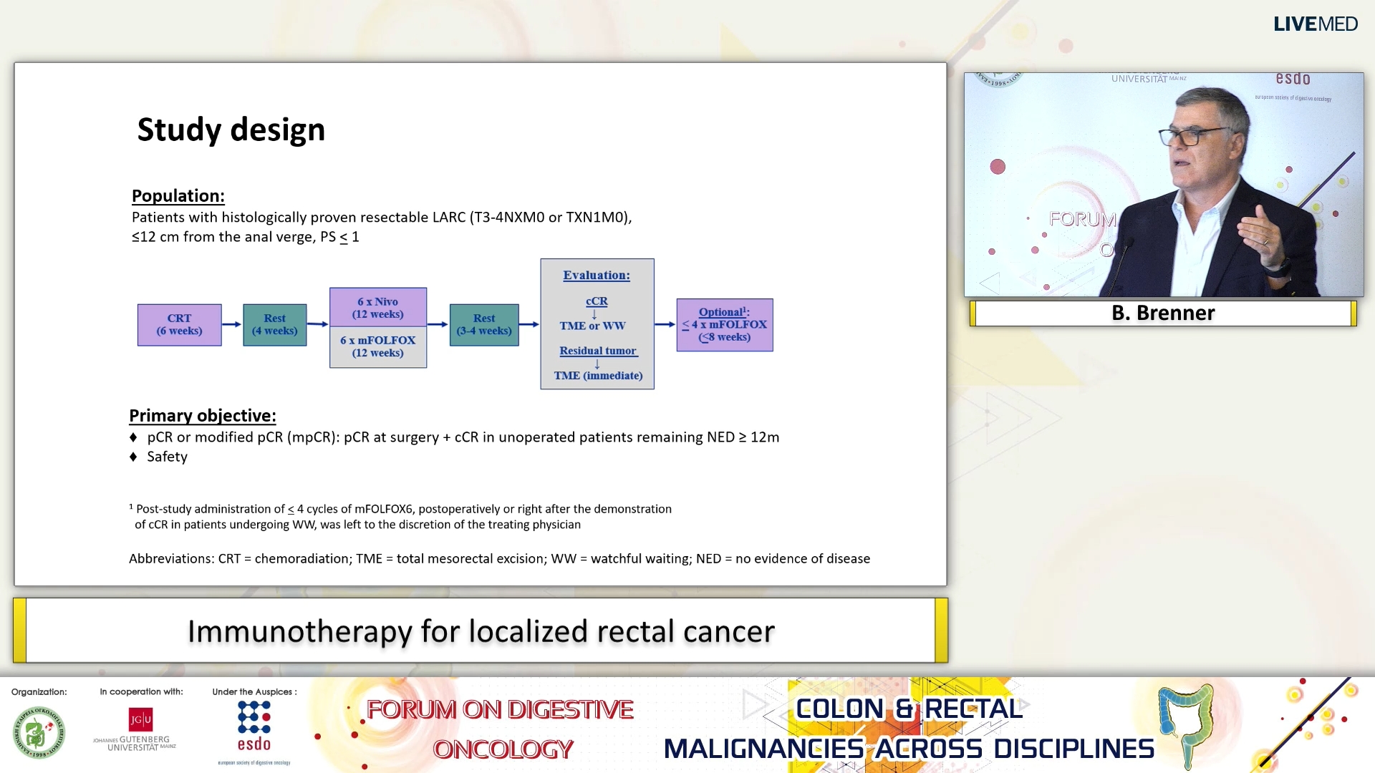Click the Rest (3-4 weeks) box

coord(484,324)
